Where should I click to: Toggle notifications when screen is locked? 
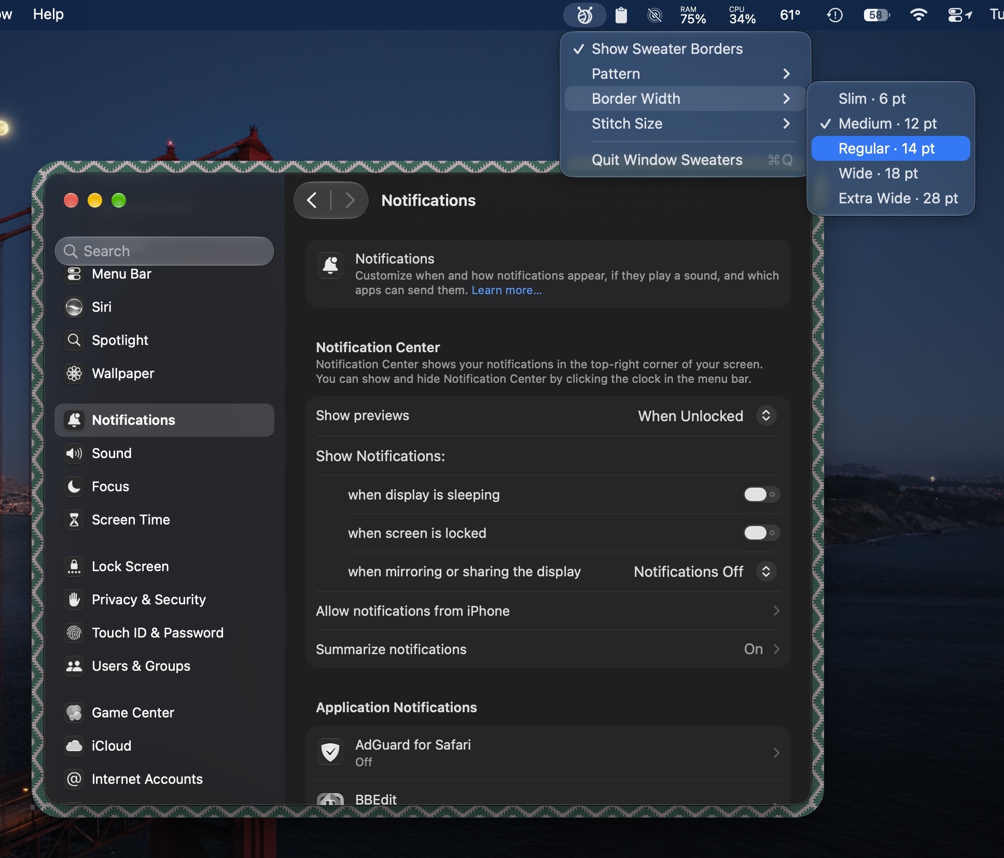coord(761,533)
